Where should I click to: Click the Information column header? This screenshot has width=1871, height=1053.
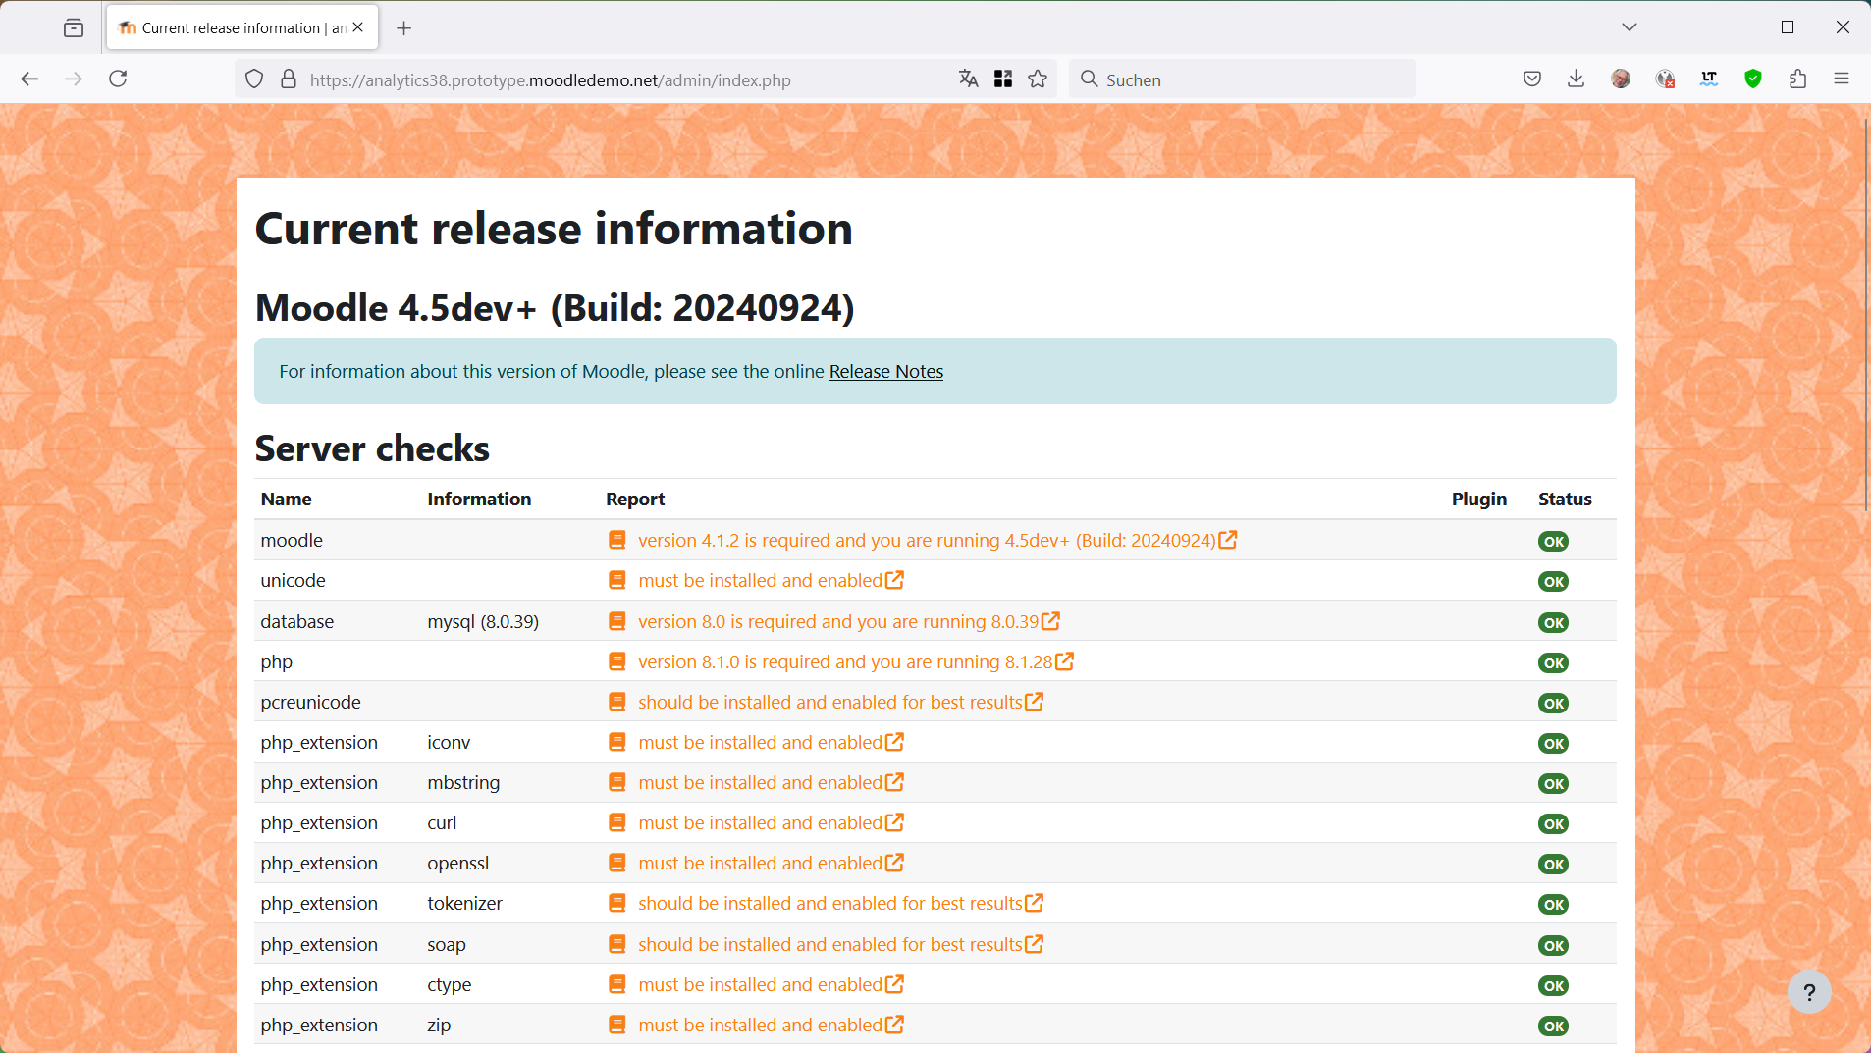tap(479, 500)
